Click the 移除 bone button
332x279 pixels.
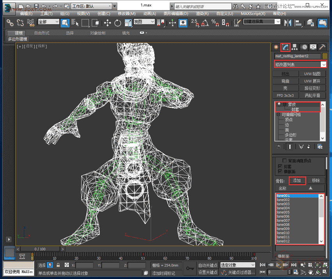tap(316, 180)
